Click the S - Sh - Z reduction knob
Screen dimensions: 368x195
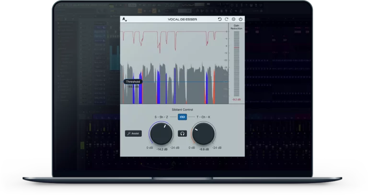coord(161,134)
